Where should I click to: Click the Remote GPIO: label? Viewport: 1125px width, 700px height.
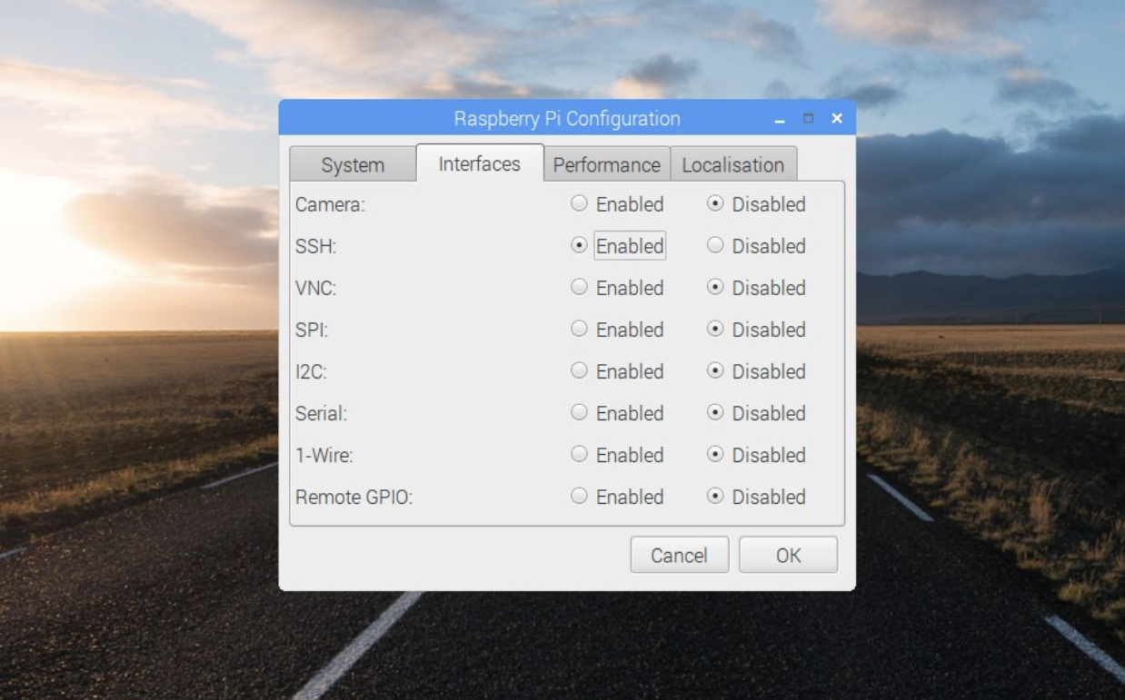pos(353,498)
